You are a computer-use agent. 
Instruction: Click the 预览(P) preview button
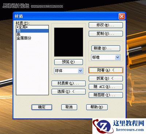click(69, 62)
